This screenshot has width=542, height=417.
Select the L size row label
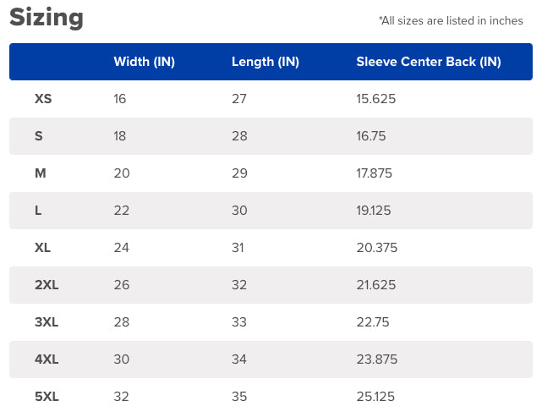38,211
